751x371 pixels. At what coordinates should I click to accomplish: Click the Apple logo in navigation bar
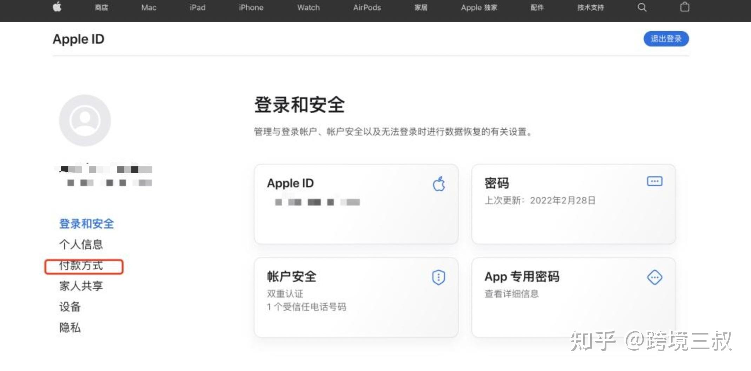coord(57,7)
